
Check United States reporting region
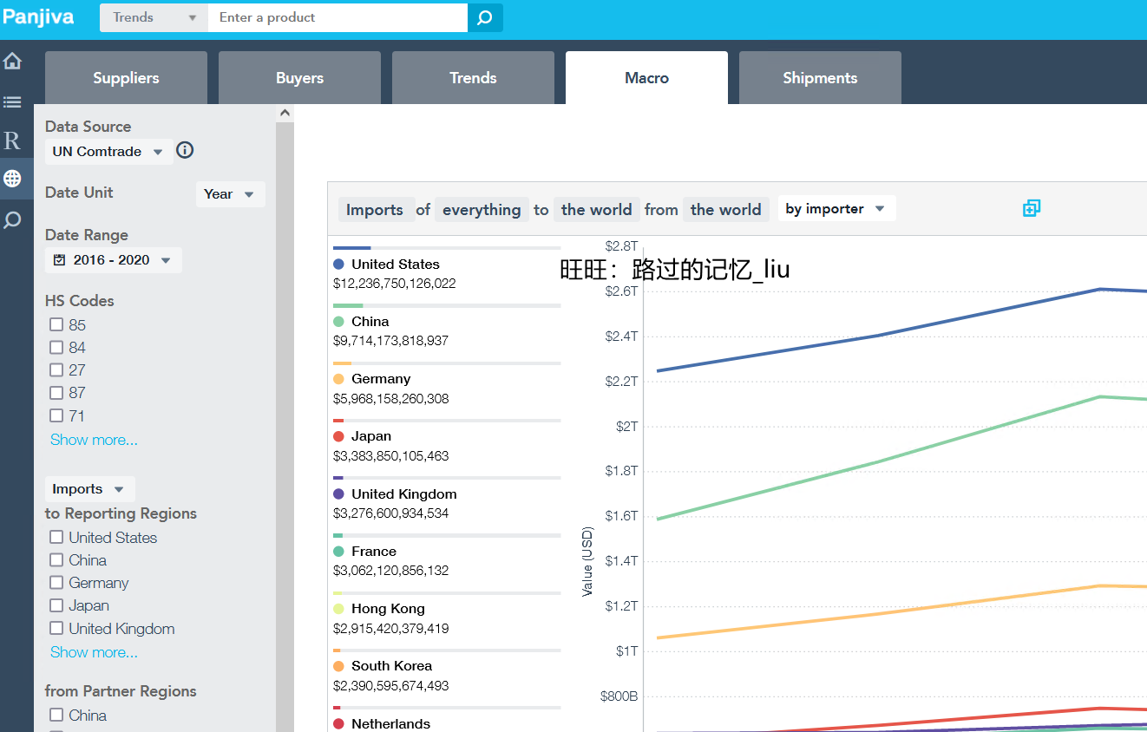(x=56, y=537)
